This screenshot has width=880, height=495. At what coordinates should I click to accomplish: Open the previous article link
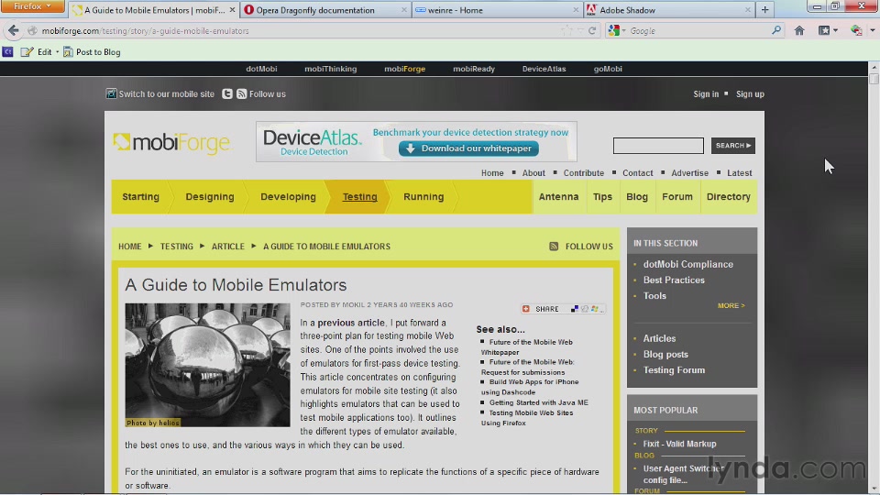[351, 323]
